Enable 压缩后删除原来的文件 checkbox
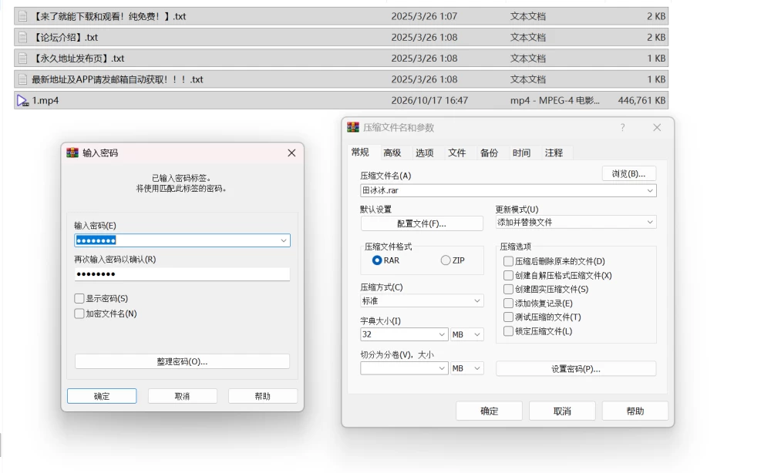The image size is (771, 473). [x=508, y=261]
